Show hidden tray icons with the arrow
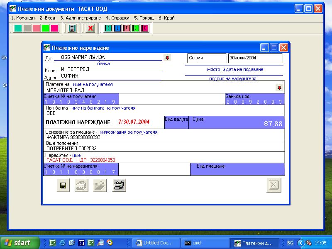The image size is (332, 249). 300,243
